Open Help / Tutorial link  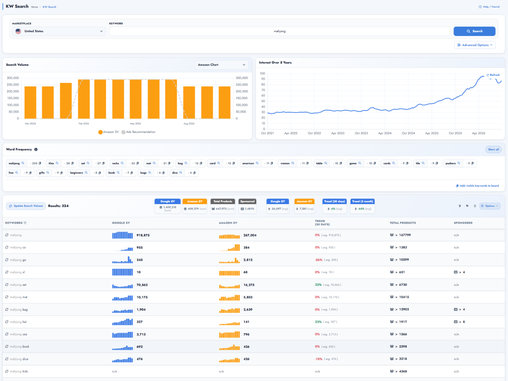coord(489,7)
